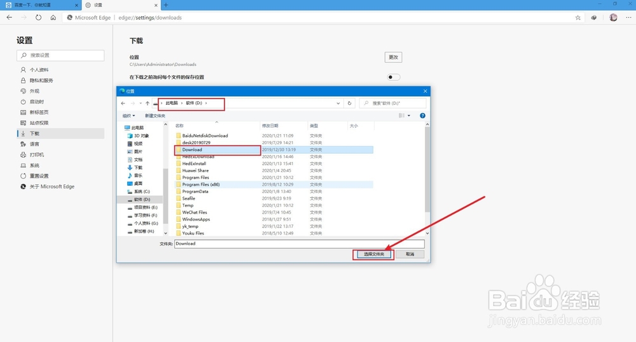
Task: Select the Download folder row
Action: tap(273, 149)
